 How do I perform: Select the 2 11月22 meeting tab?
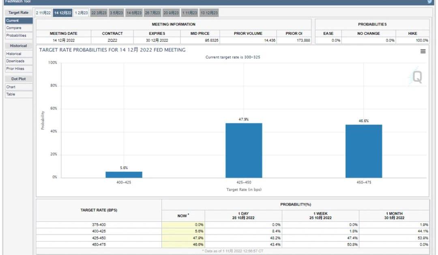tap(43, 13)
